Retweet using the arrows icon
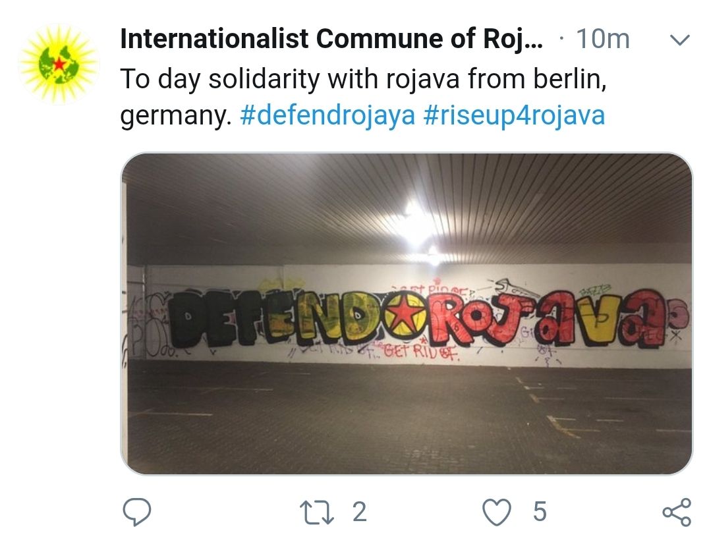 (x=316, y=513)
